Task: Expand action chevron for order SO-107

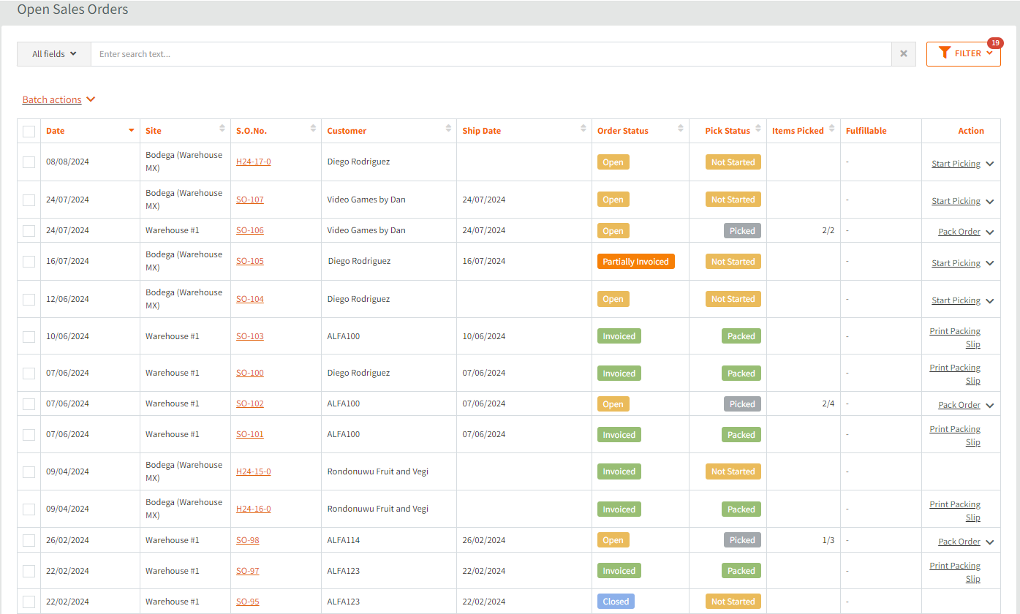Action: [990, 201]
